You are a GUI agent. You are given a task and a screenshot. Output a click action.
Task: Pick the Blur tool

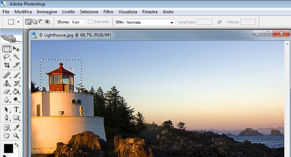click(x=7, y=99)
